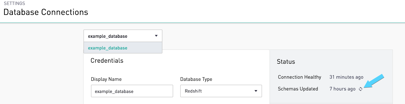This screenshot has width=405, height=104.
Task: Click the '7 hours ago' timestamp
Action: [x=342, y=89]
